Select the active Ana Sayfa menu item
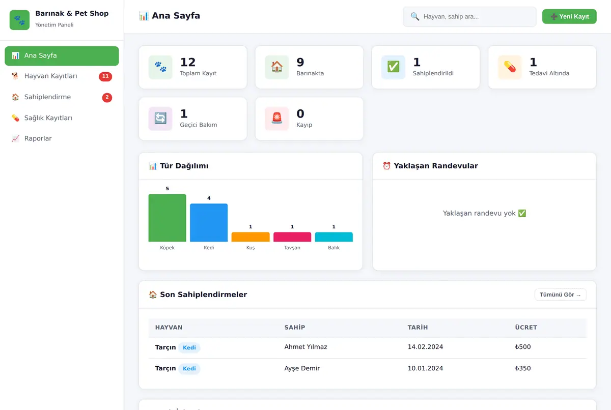 pos(62,56)
